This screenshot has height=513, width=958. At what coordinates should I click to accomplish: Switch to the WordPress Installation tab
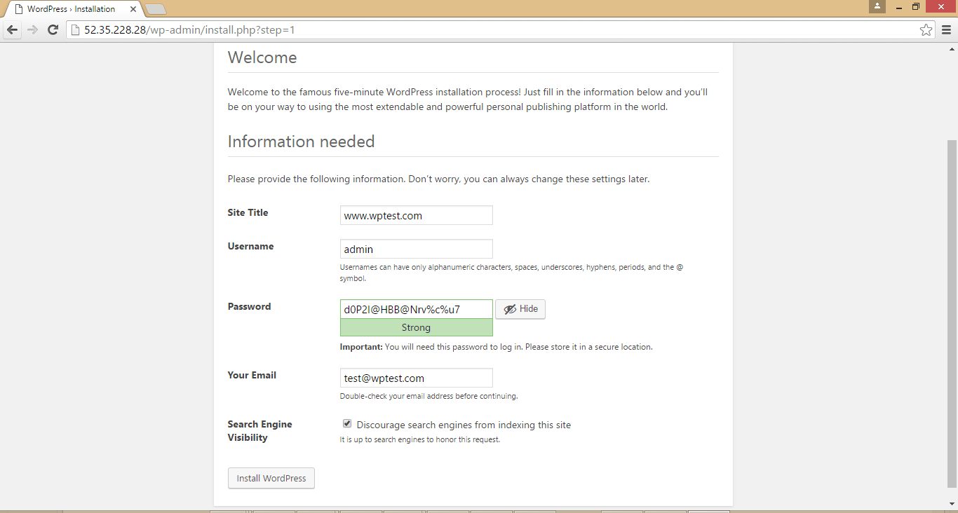click(70, 8)
